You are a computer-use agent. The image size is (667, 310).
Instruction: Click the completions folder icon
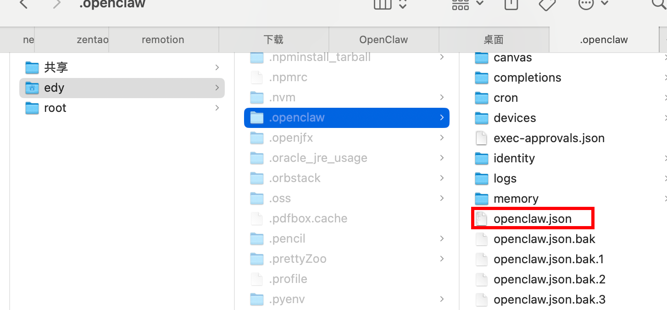point(482,77)
